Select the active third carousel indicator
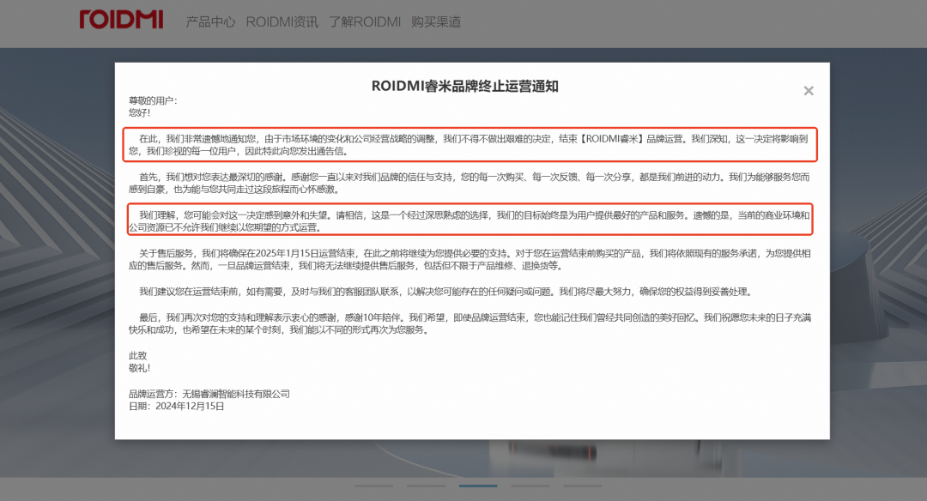The height and width of the screenshot is (501, 927). (x=478, y=486)
